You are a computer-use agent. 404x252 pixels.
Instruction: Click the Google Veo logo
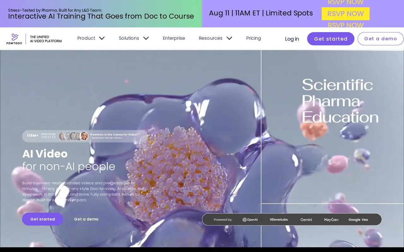tap(358, 220)
